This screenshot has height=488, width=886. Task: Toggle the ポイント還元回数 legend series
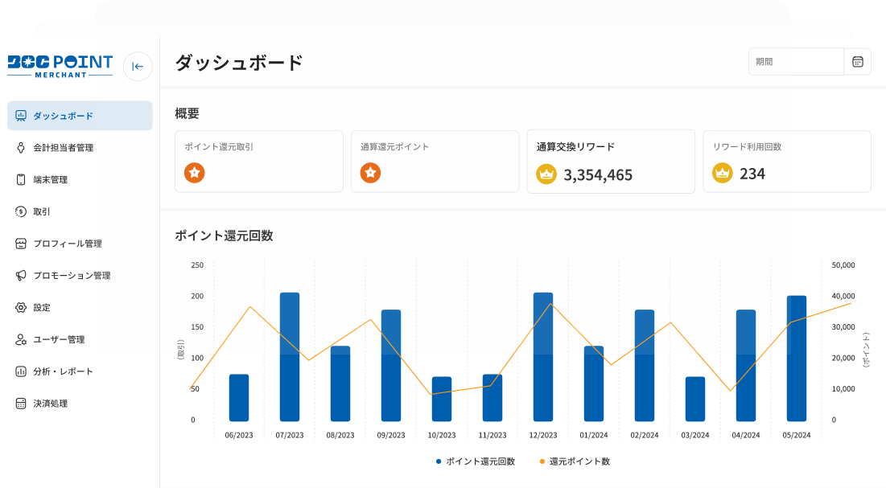tap(475, 461)
